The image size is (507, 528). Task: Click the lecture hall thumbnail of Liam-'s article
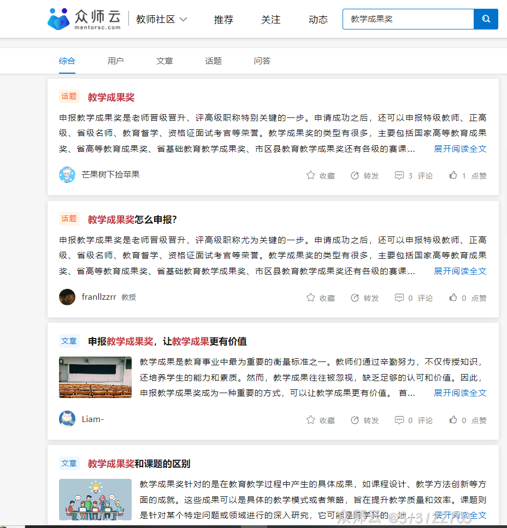coord(95,377)
